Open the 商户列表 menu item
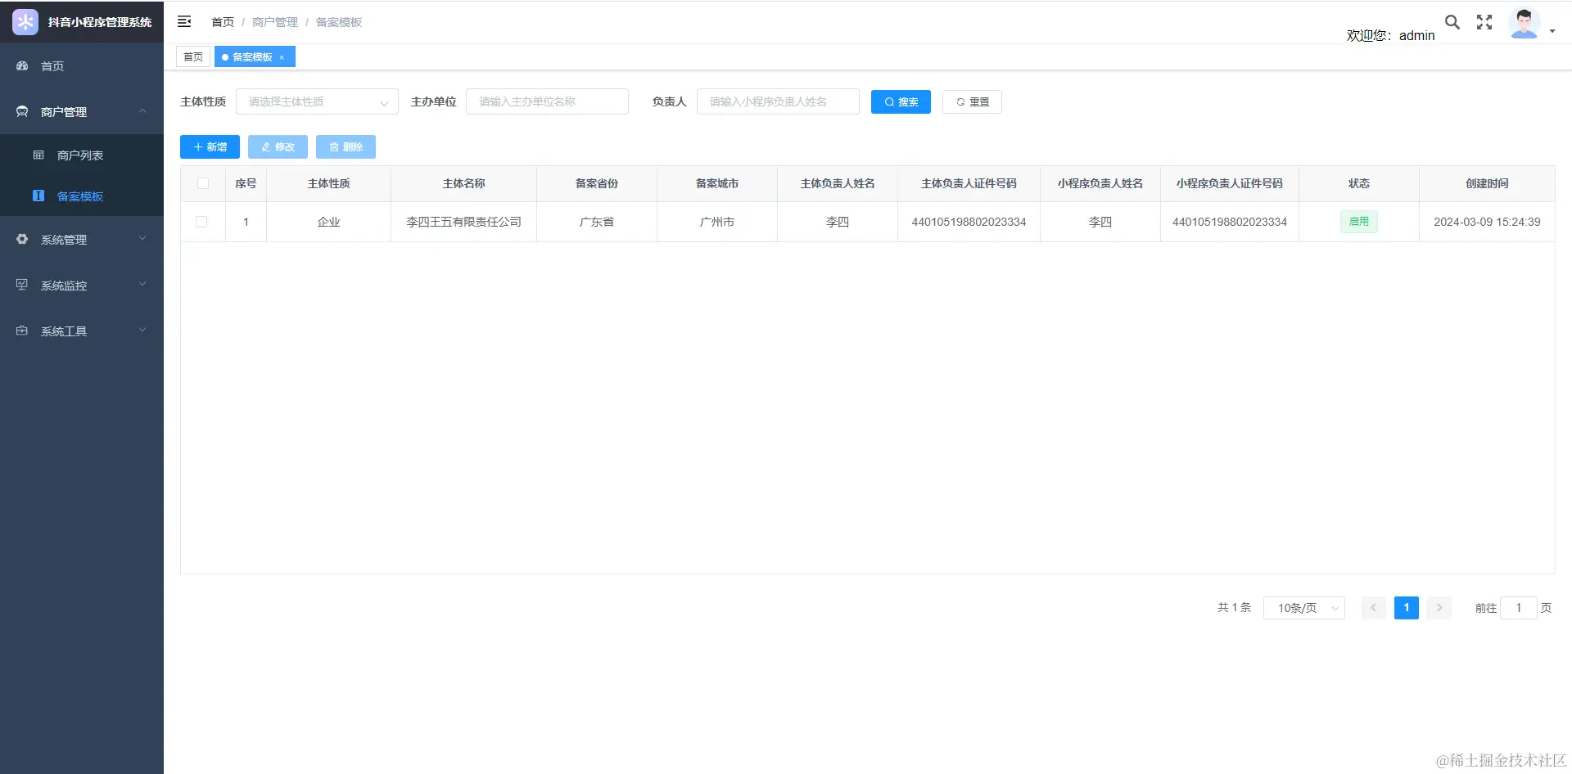1572x774 pixels. point(82,155)
